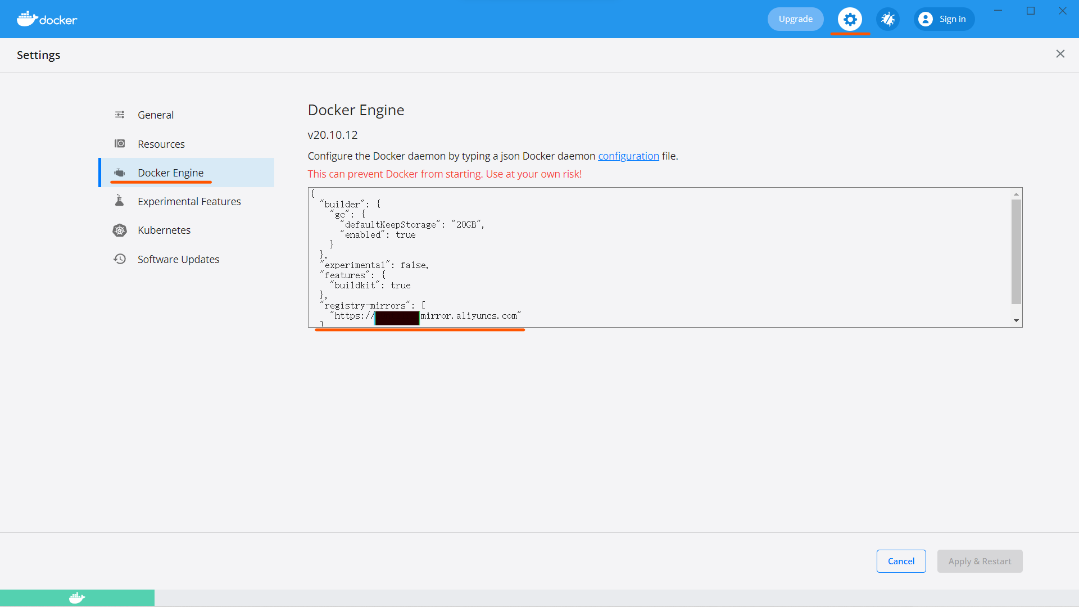Click Cancel to discard changes
Viewport: 1079px width, 607px height.
(x=901, y=561)
